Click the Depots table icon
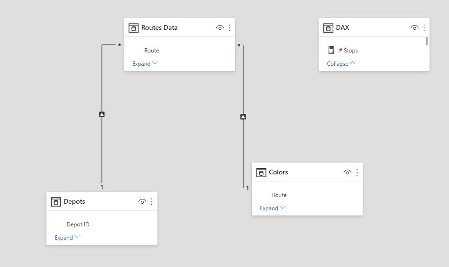 pos(56,202)
